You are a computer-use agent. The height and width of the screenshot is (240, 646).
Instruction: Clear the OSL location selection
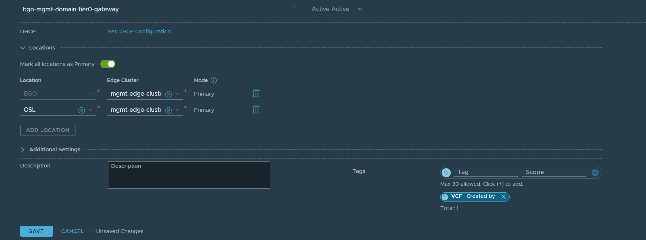[x=82, y=110]
